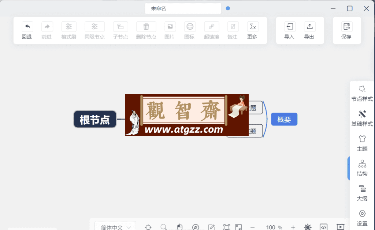Click the 导出 export icon

tap(309, 27)
